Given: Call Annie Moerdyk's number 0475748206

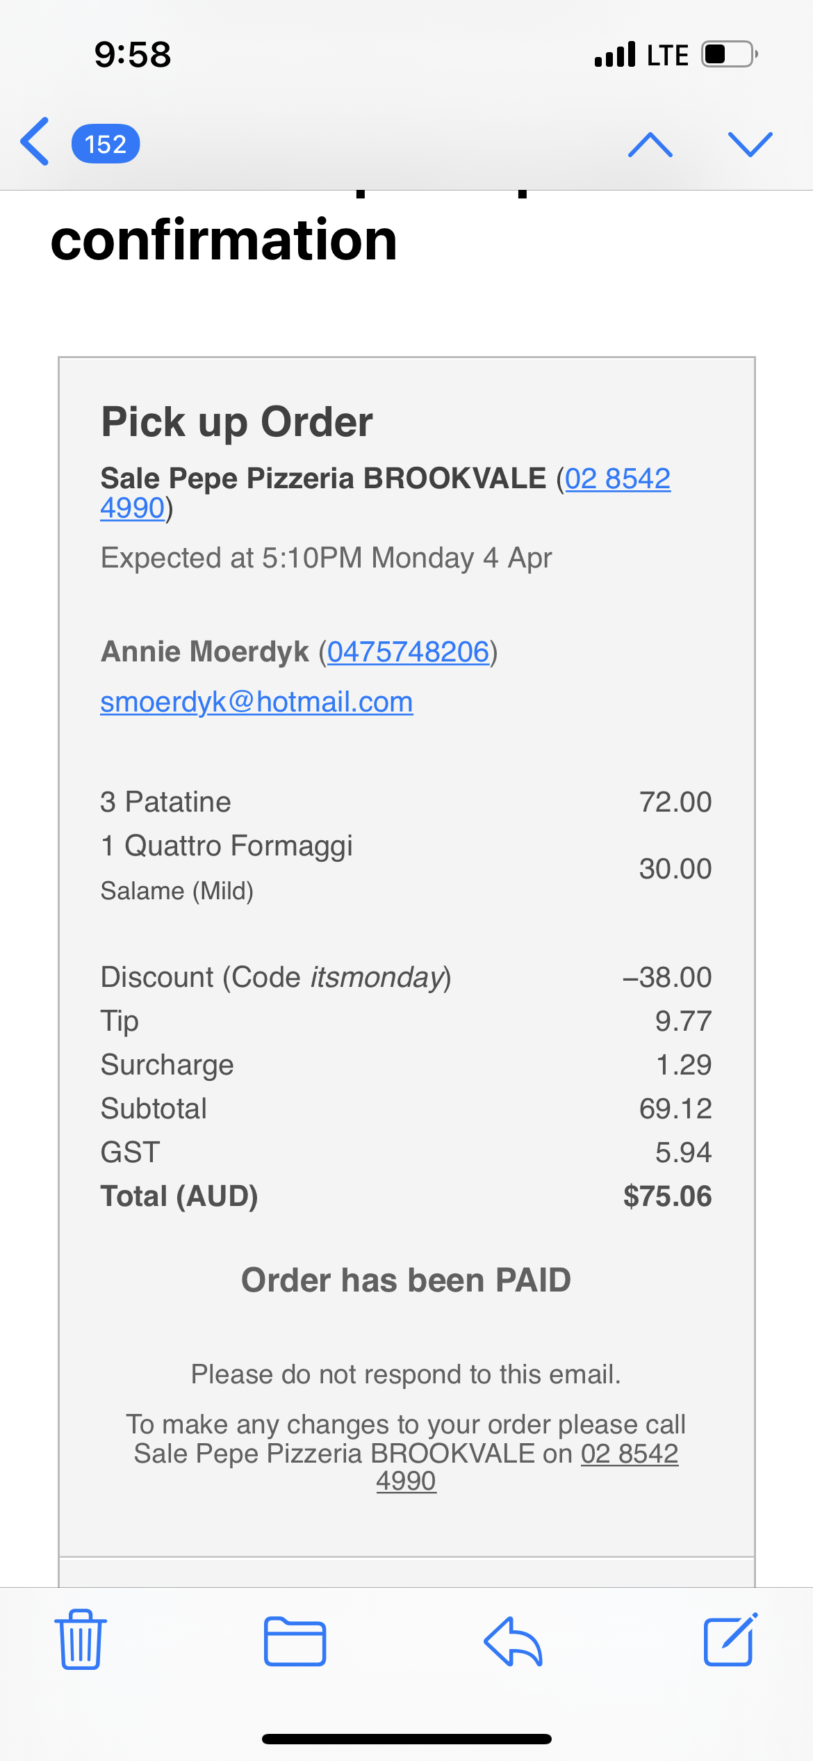Looking at the screenshot, I should (x=408, y=652).
